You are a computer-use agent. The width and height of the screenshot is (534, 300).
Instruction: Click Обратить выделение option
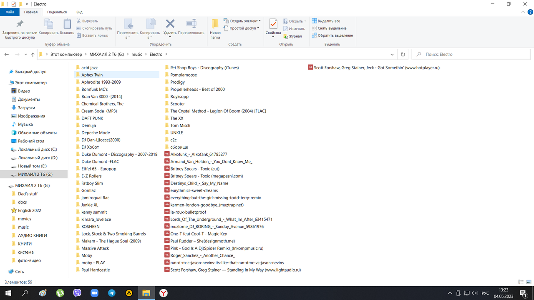point(332,35)
